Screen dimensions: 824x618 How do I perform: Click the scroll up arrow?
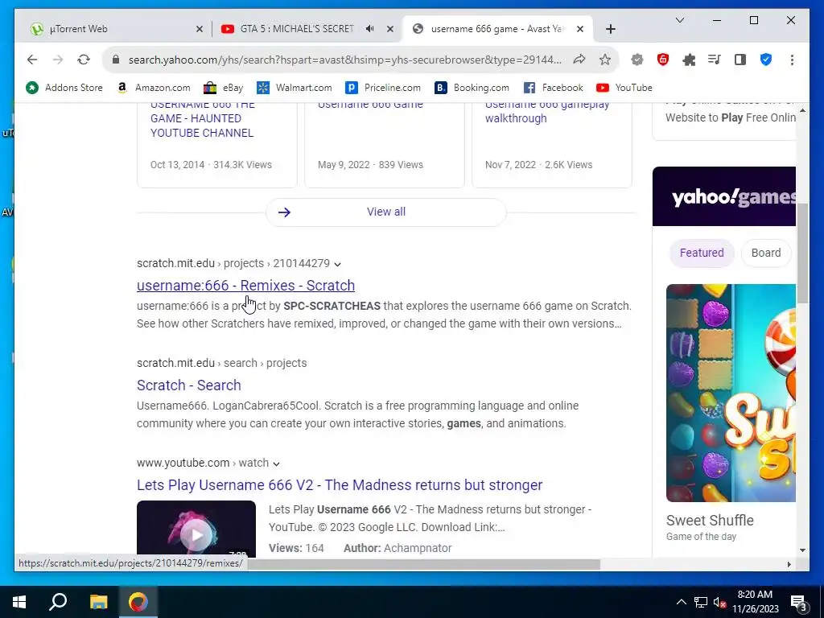[802, 110]
